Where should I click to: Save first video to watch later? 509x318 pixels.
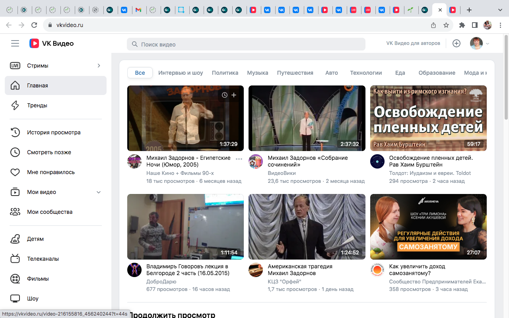[x=225, y=95]
